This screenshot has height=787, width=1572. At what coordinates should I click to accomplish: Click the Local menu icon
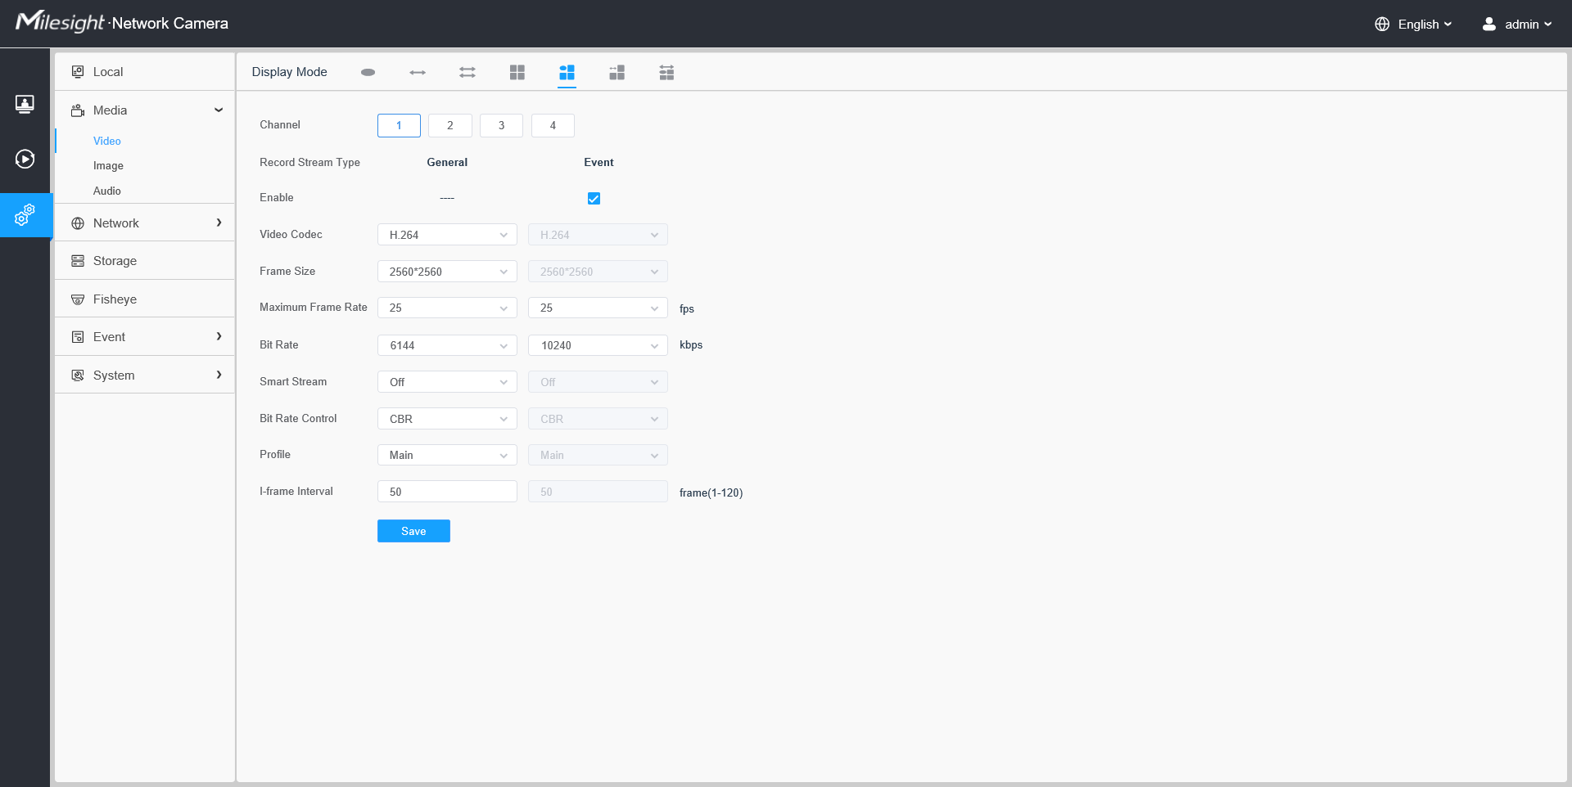click(78, 72)
